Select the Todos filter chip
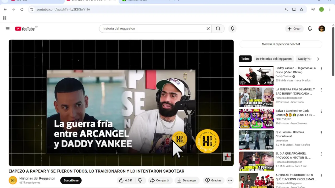The width and height of the screenshot is (335, 188). click(245, 59)
